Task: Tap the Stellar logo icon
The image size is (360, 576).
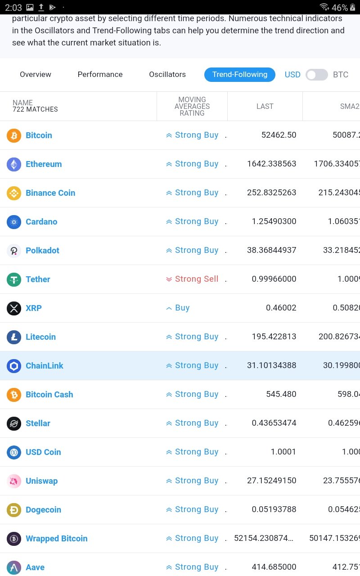Action: (x=14, y=423)
